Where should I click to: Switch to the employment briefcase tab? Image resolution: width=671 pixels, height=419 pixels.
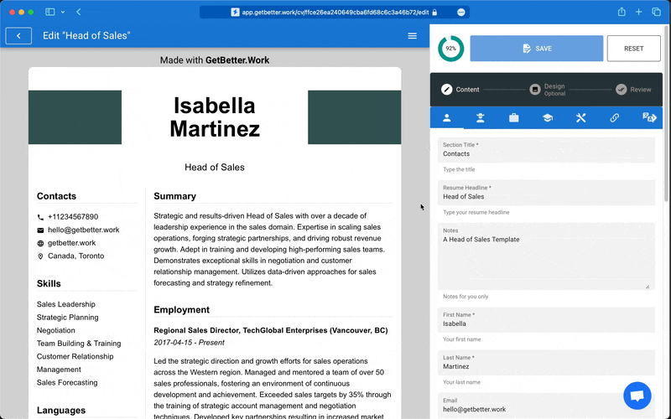[x=514, y=118]
